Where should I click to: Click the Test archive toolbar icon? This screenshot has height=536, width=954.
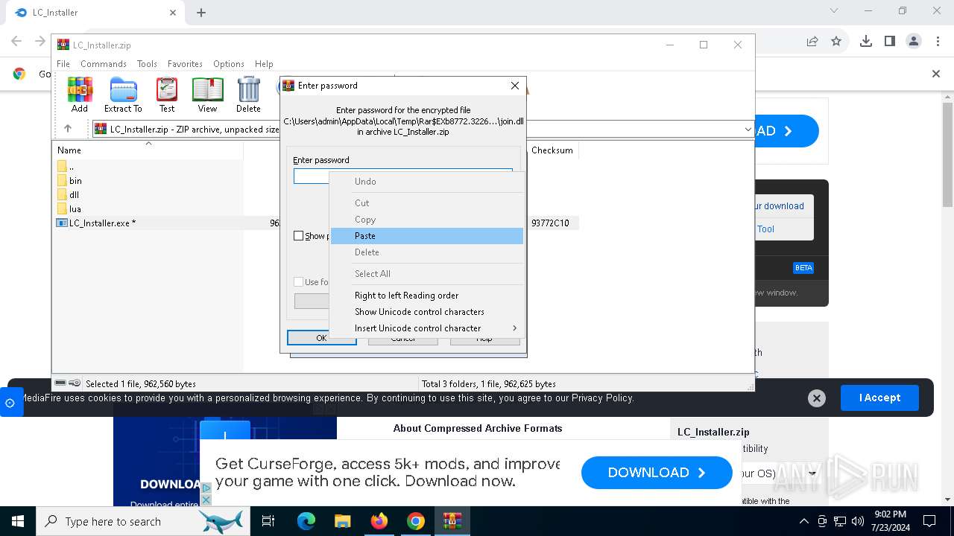click(x=167, y=95)
